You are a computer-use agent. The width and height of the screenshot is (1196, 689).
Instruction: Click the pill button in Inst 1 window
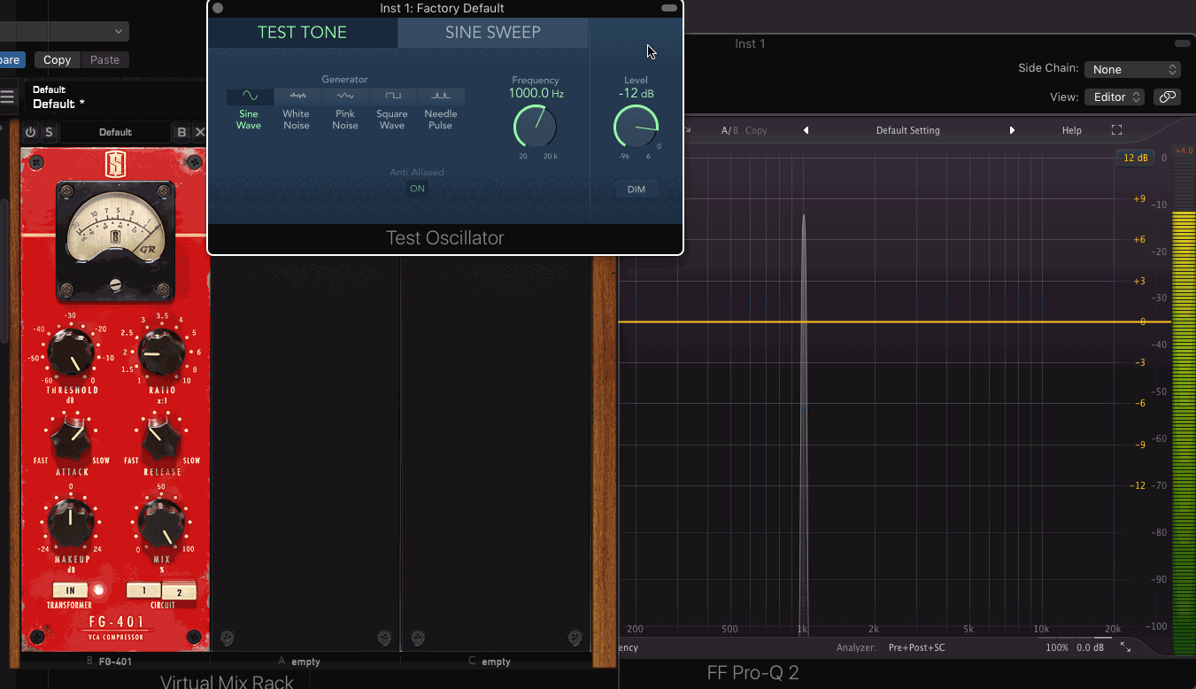[x=1183, y=43]
